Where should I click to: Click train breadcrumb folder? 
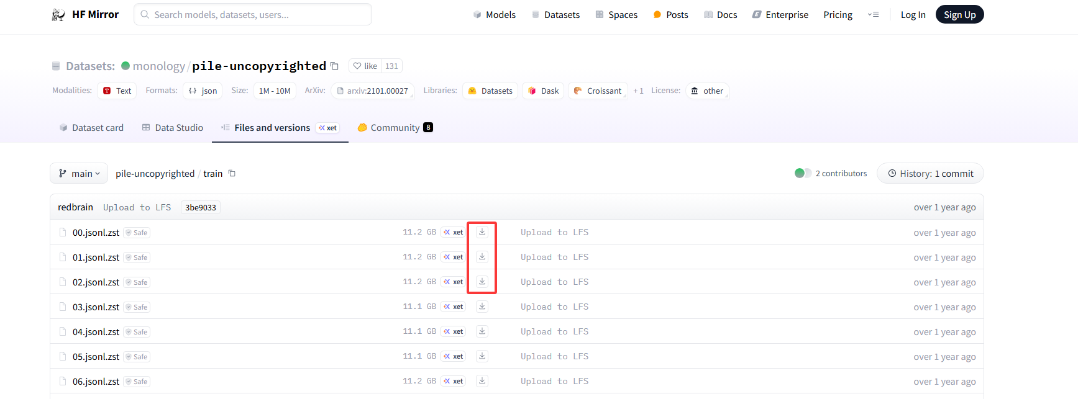coord(212,174)
